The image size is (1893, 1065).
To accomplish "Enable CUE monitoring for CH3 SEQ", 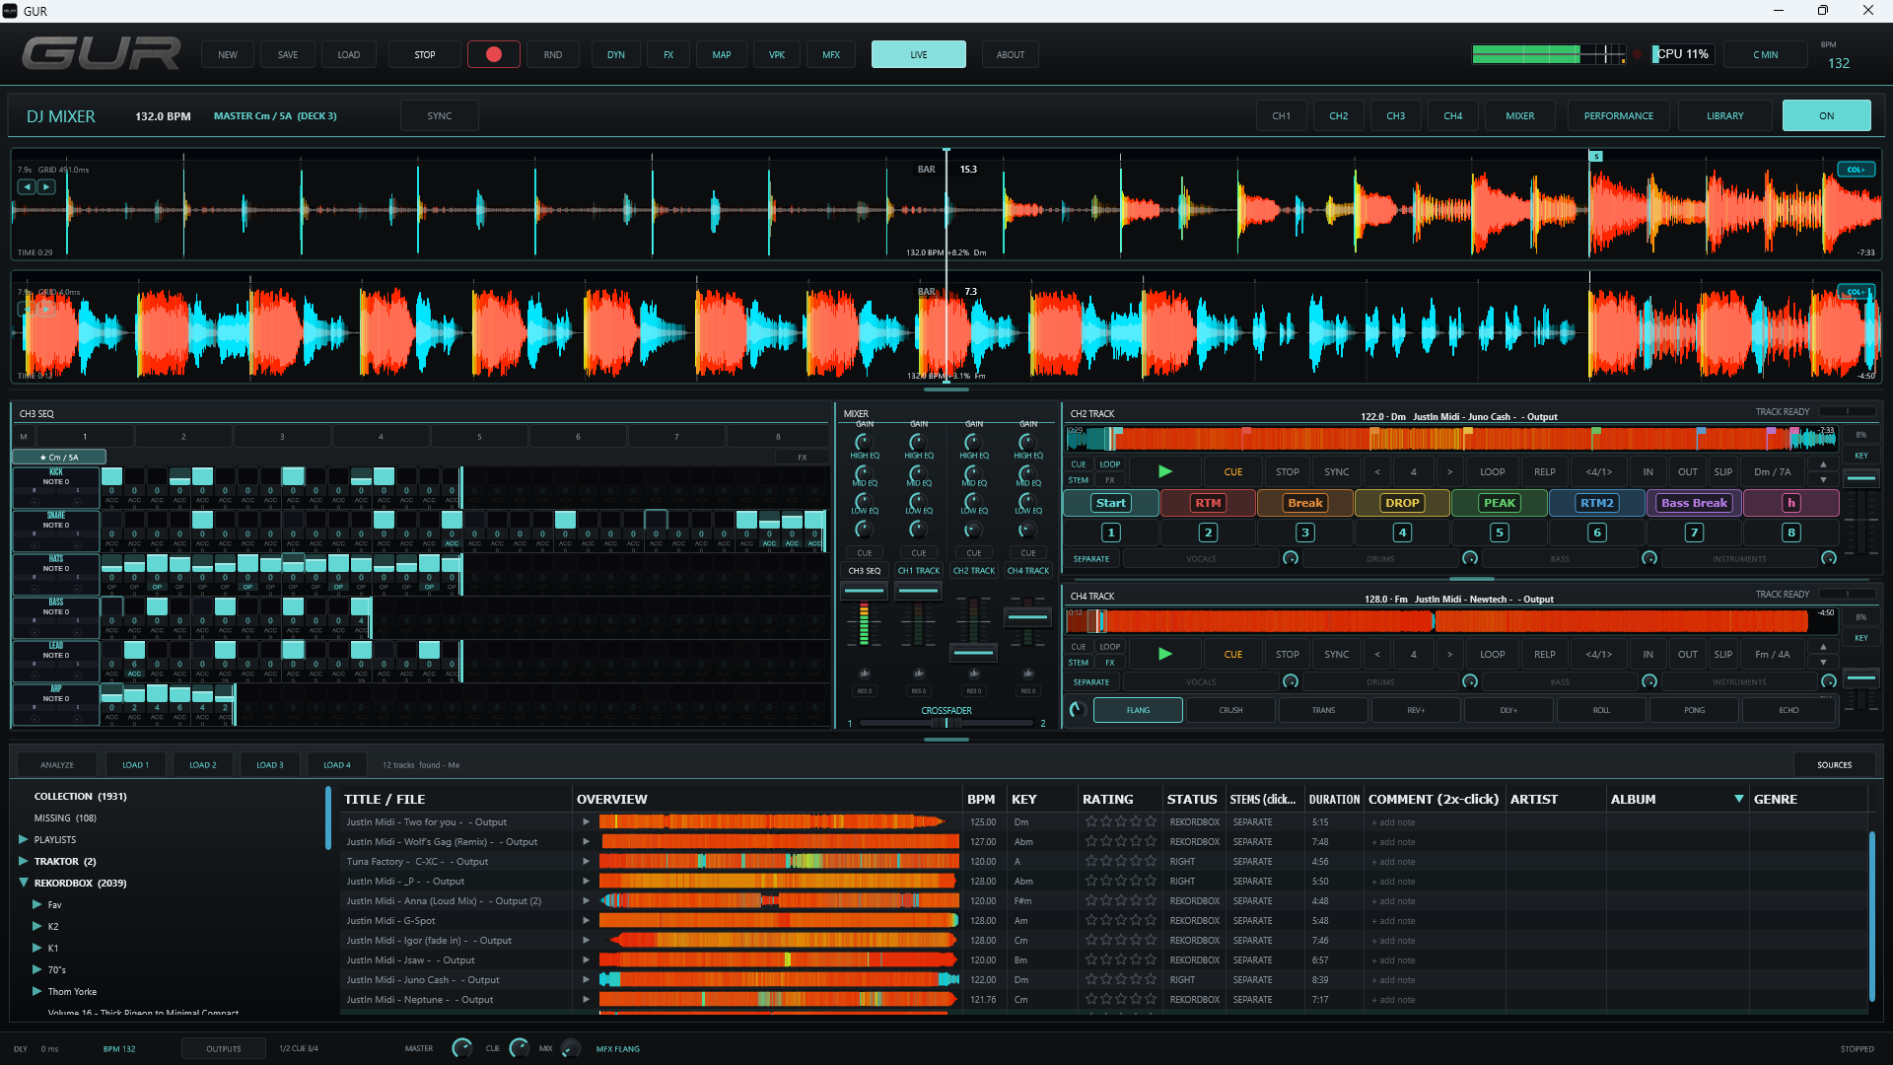I will (864, 553).
